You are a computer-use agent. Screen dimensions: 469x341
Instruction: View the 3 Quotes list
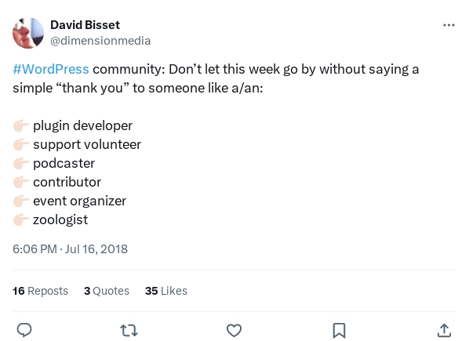tap(107, 291)
